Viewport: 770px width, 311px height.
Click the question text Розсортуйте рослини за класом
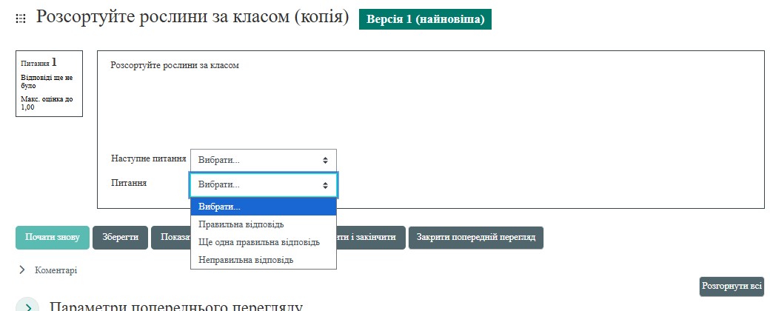175,65
